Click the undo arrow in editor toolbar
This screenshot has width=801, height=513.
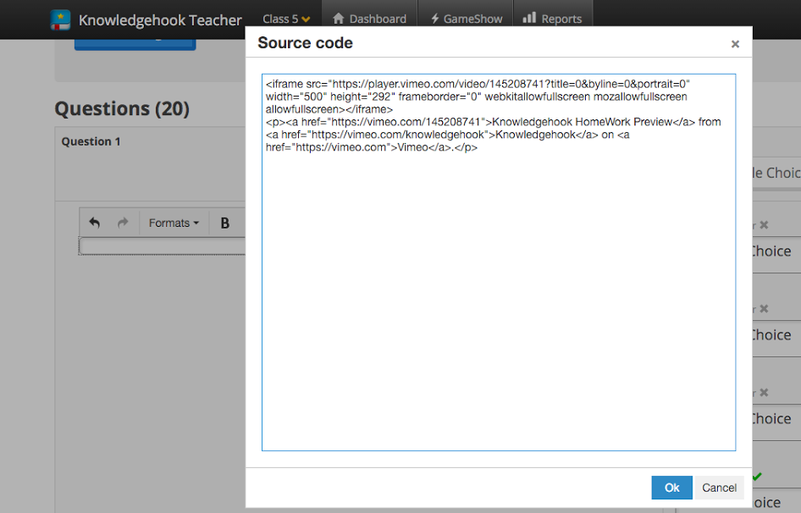[x=95, y=223]
